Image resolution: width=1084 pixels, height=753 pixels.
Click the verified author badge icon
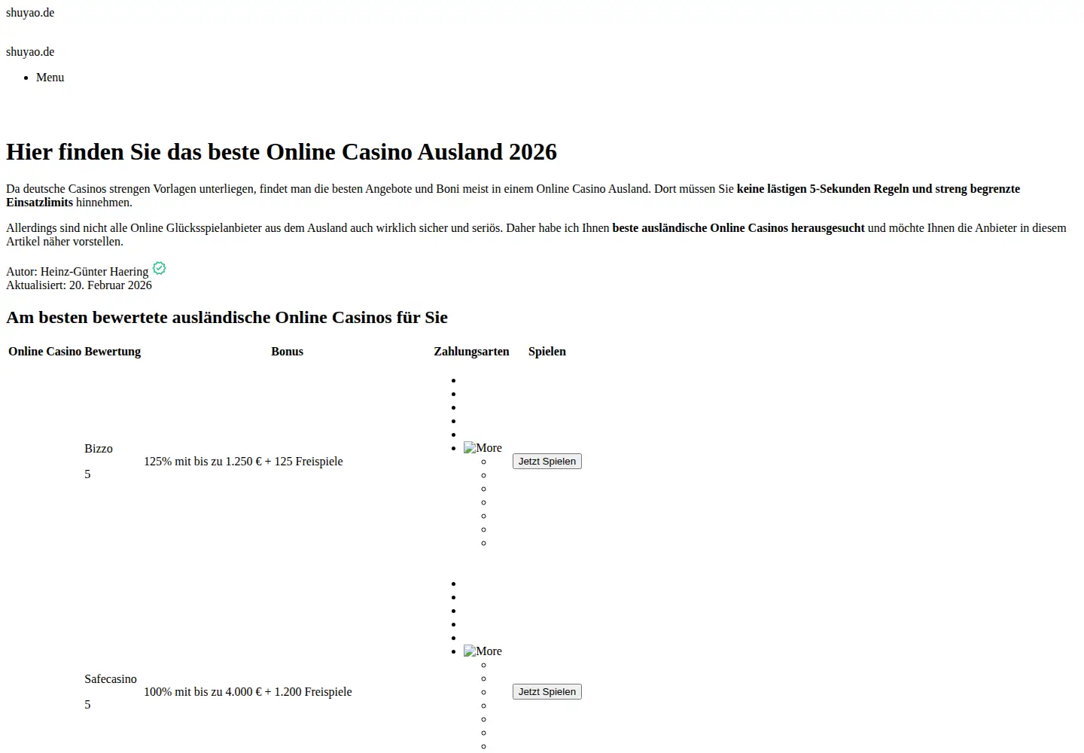point(159,268)
